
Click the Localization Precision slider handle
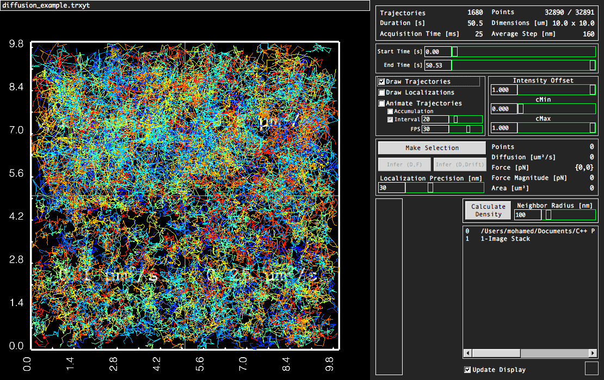click(430, 188)
